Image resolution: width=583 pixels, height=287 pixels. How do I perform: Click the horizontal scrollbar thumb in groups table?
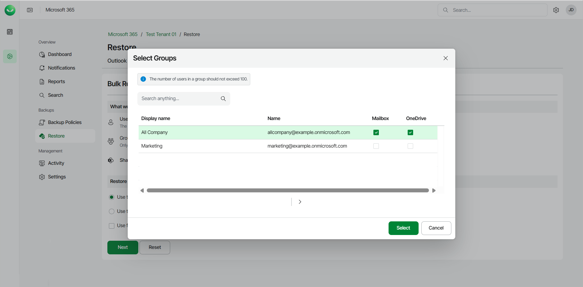288,191
